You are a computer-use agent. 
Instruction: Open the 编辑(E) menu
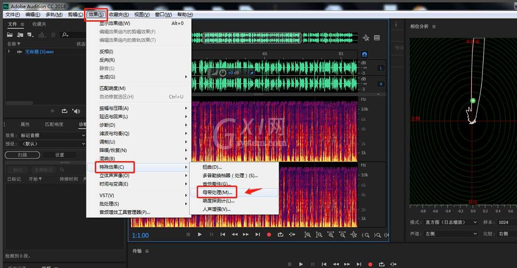33,15
